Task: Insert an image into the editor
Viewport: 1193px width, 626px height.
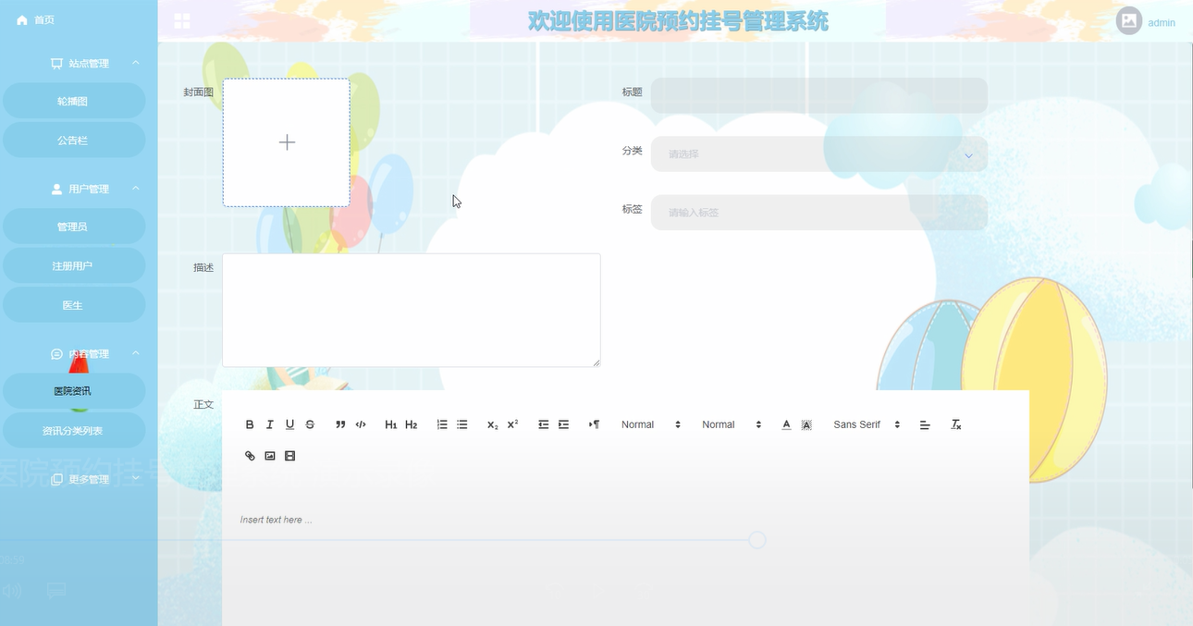Action: (270, 456)
